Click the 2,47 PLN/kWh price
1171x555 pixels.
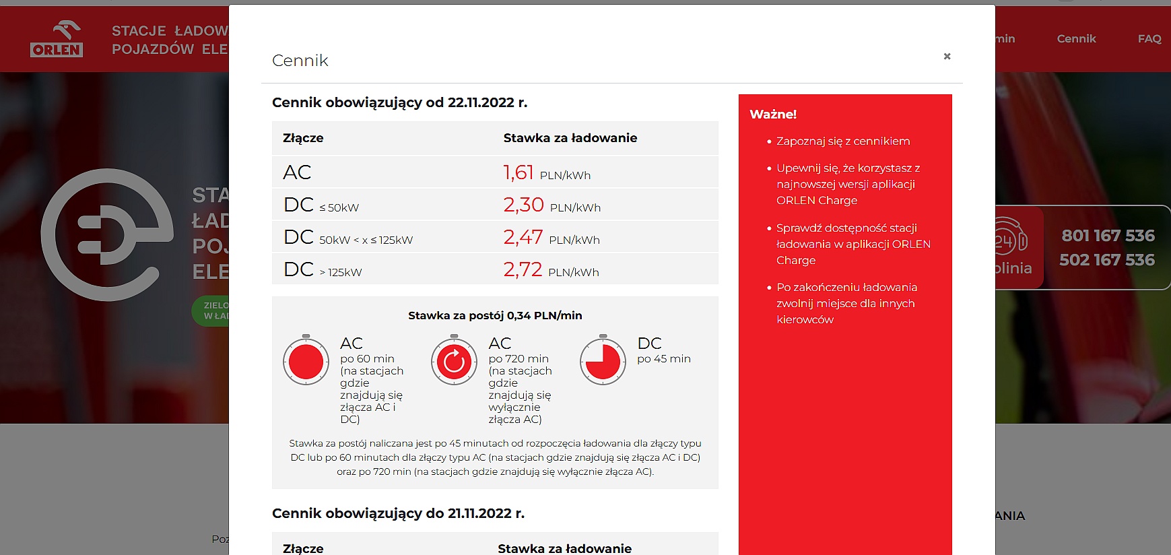tap(551, 237)
